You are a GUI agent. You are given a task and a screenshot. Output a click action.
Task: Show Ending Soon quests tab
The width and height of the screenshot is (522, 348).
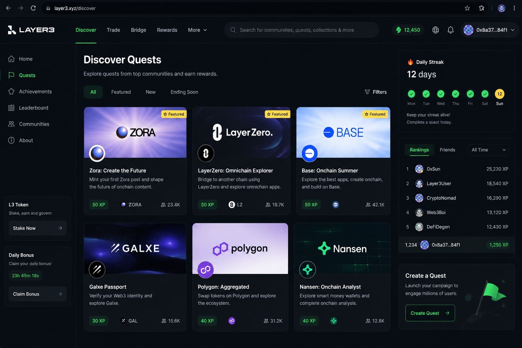click(184, 92)
